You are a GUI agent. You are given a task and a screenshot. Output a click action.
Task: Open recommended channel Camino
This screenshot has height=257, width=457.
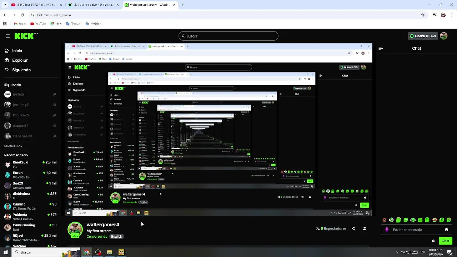tap(30, 206)
